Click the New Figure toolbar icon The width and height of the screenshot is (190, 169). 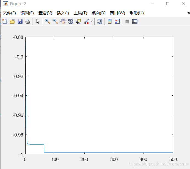tap(5, 22)
